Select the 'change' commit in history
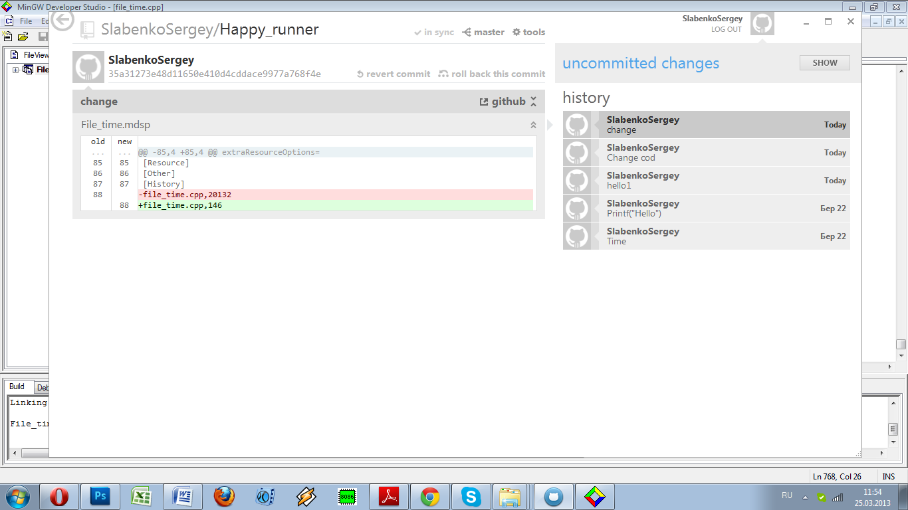This screenshot has width=908, height=510. [x=707, y=125]
